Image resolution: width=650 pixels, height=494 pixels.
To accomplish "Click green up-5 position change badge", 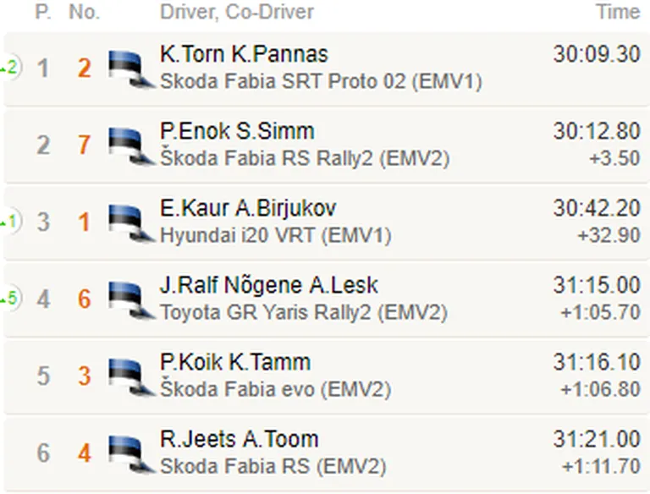I will pos(10,298).
